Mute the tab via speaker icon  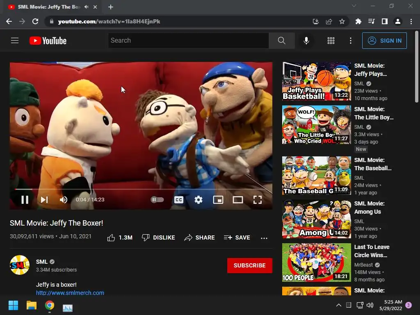[86, 7]
